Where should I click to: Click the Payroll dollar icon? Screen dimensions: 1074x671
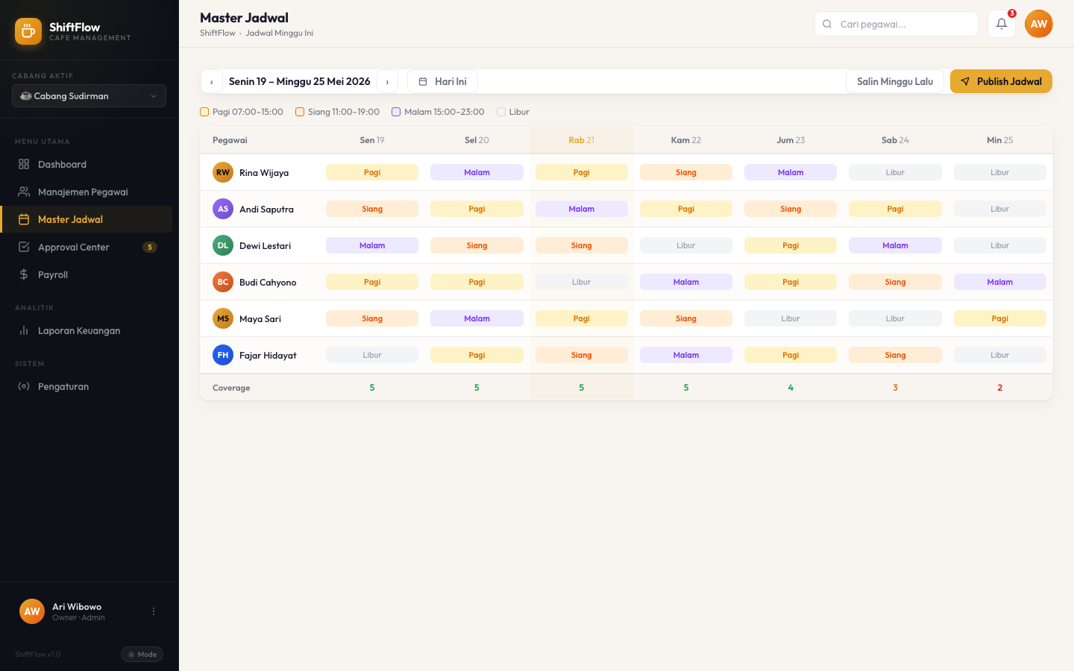point(24,274)
